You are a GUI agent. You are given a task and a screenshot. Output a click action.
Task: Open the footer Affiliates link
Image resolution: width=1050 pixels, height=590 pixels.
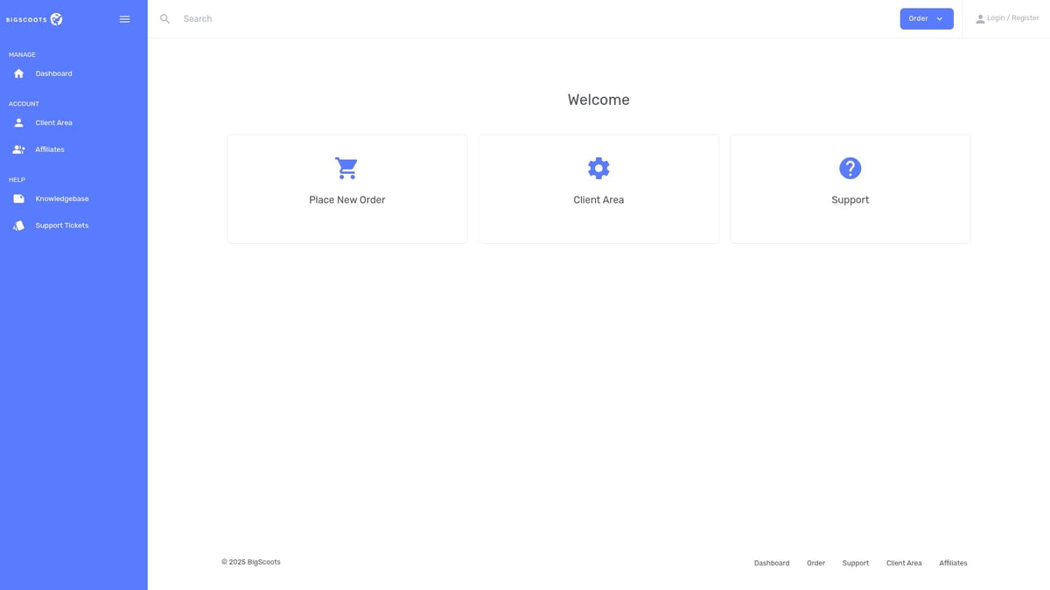tap(953, 563)
